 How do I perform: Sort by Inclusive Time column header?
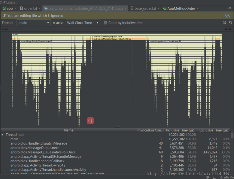pos(180,130)
